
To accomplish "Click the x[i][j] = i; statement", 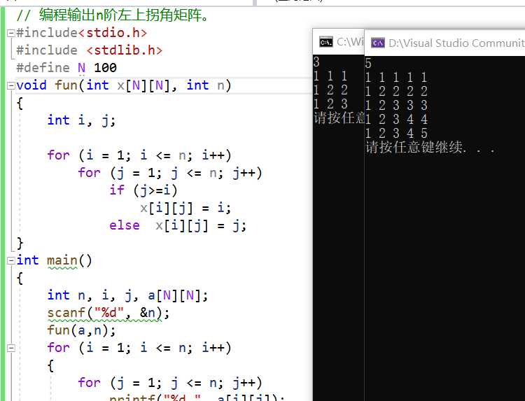I will [185, 208].
